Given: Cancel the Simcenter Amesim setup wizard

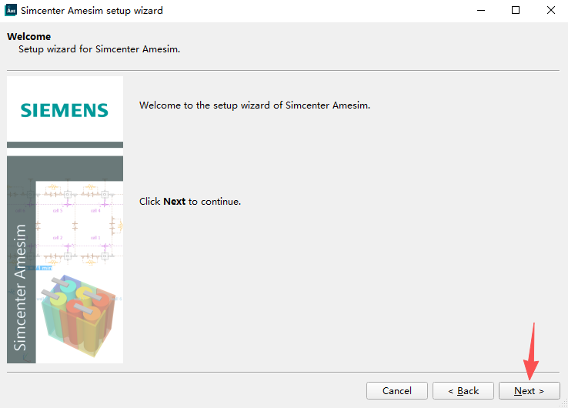Looking at the screenshot, I should tap(396, 391).
